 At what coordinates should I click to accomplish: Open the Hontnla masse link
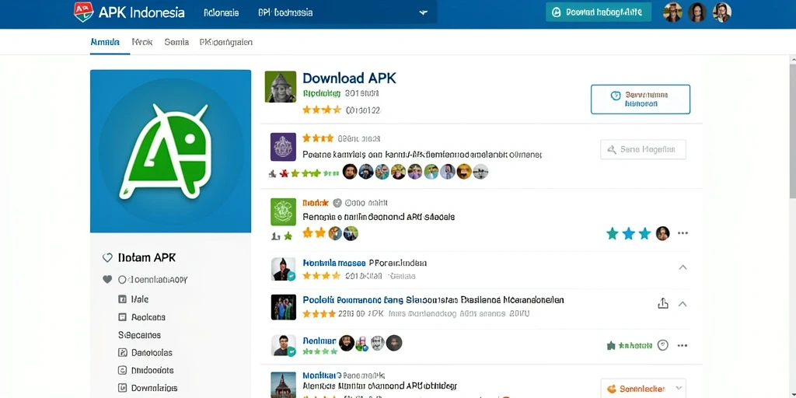point(334,263)
